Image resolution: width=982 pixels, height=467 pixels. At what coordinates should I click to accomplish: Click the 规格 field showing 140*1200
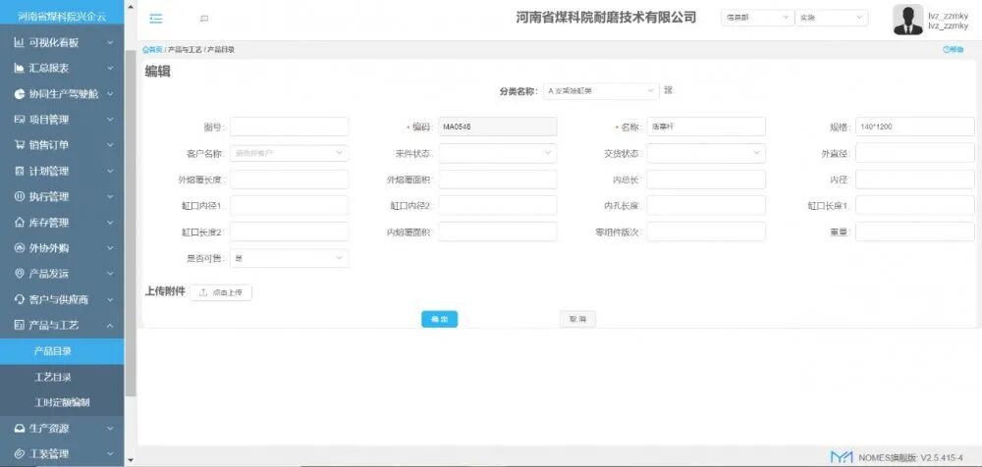click(x=915, y=127)
